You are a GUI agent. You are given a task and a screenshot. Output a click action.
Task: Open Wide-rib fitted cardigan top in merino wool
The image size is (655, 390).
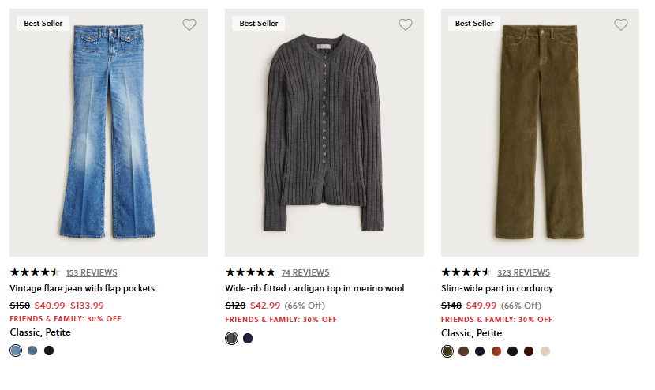coord(314,288)
